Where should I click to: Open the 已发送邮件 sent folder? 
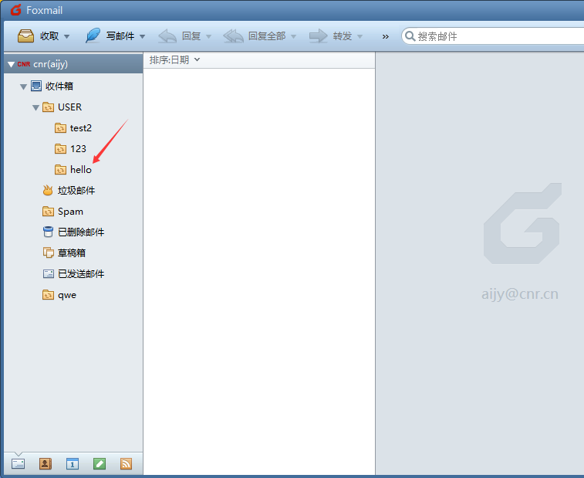click(x=81, y=274)
